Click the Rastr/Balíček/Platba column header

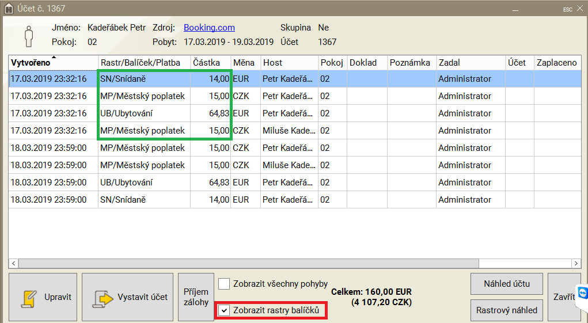click(144, 62)
